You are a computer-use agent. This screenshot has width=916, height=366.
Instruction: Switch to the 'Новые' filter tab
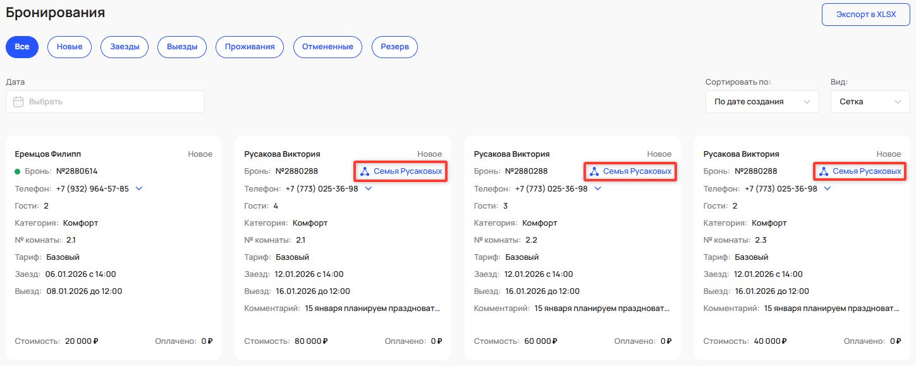point(70,47)
